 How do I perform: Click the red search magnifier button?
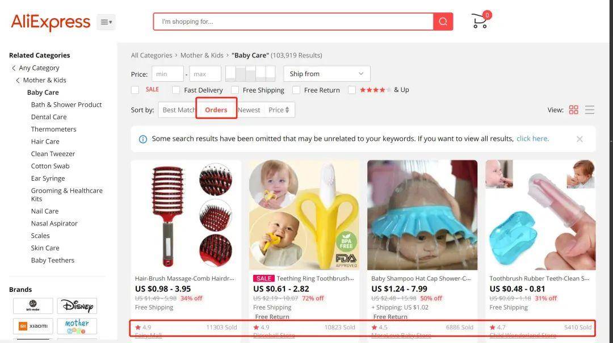click(443, 22)
